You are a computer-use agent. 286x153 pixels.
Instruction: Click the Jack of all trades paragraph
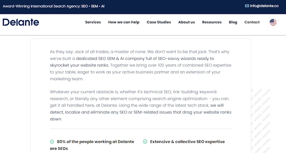[141, 65]
